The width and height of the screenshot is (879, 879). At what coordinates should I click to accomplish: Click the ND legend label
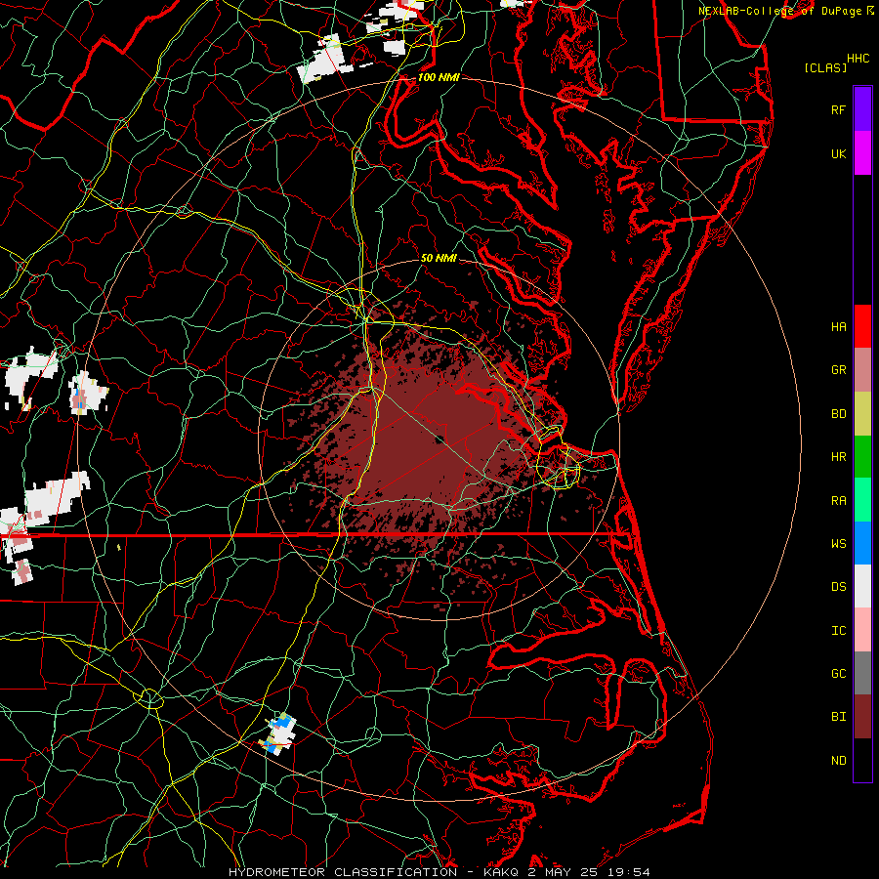coord(839,761)
